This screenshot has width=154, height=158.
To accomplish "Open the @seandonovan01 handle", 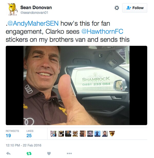I will (34, 13).
